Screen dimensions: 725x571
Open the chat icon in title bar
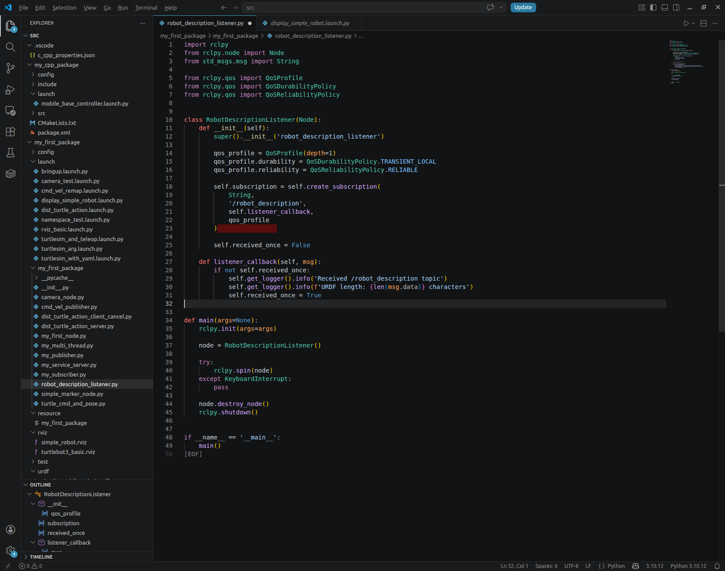pos(490,7)
